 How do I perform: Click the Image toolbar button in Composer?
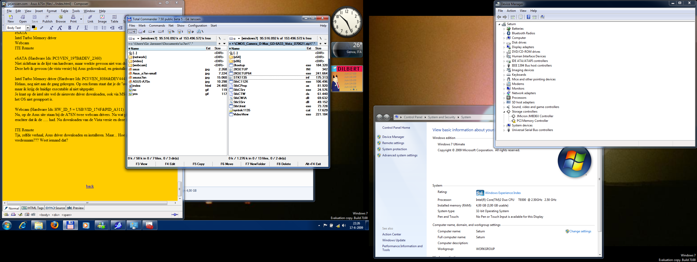click(x=102, y=19)
